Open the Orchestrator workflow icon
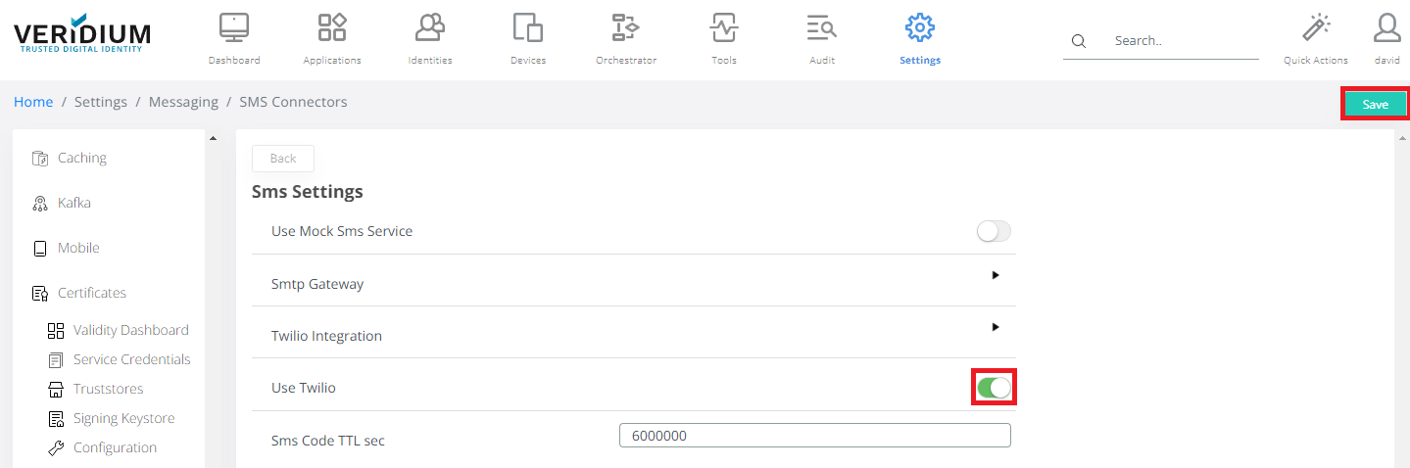The image size is (1410, 468). (625, 28)
